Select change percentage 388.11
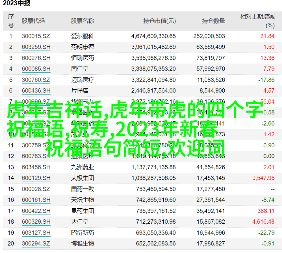 click(x=266, y=211)
